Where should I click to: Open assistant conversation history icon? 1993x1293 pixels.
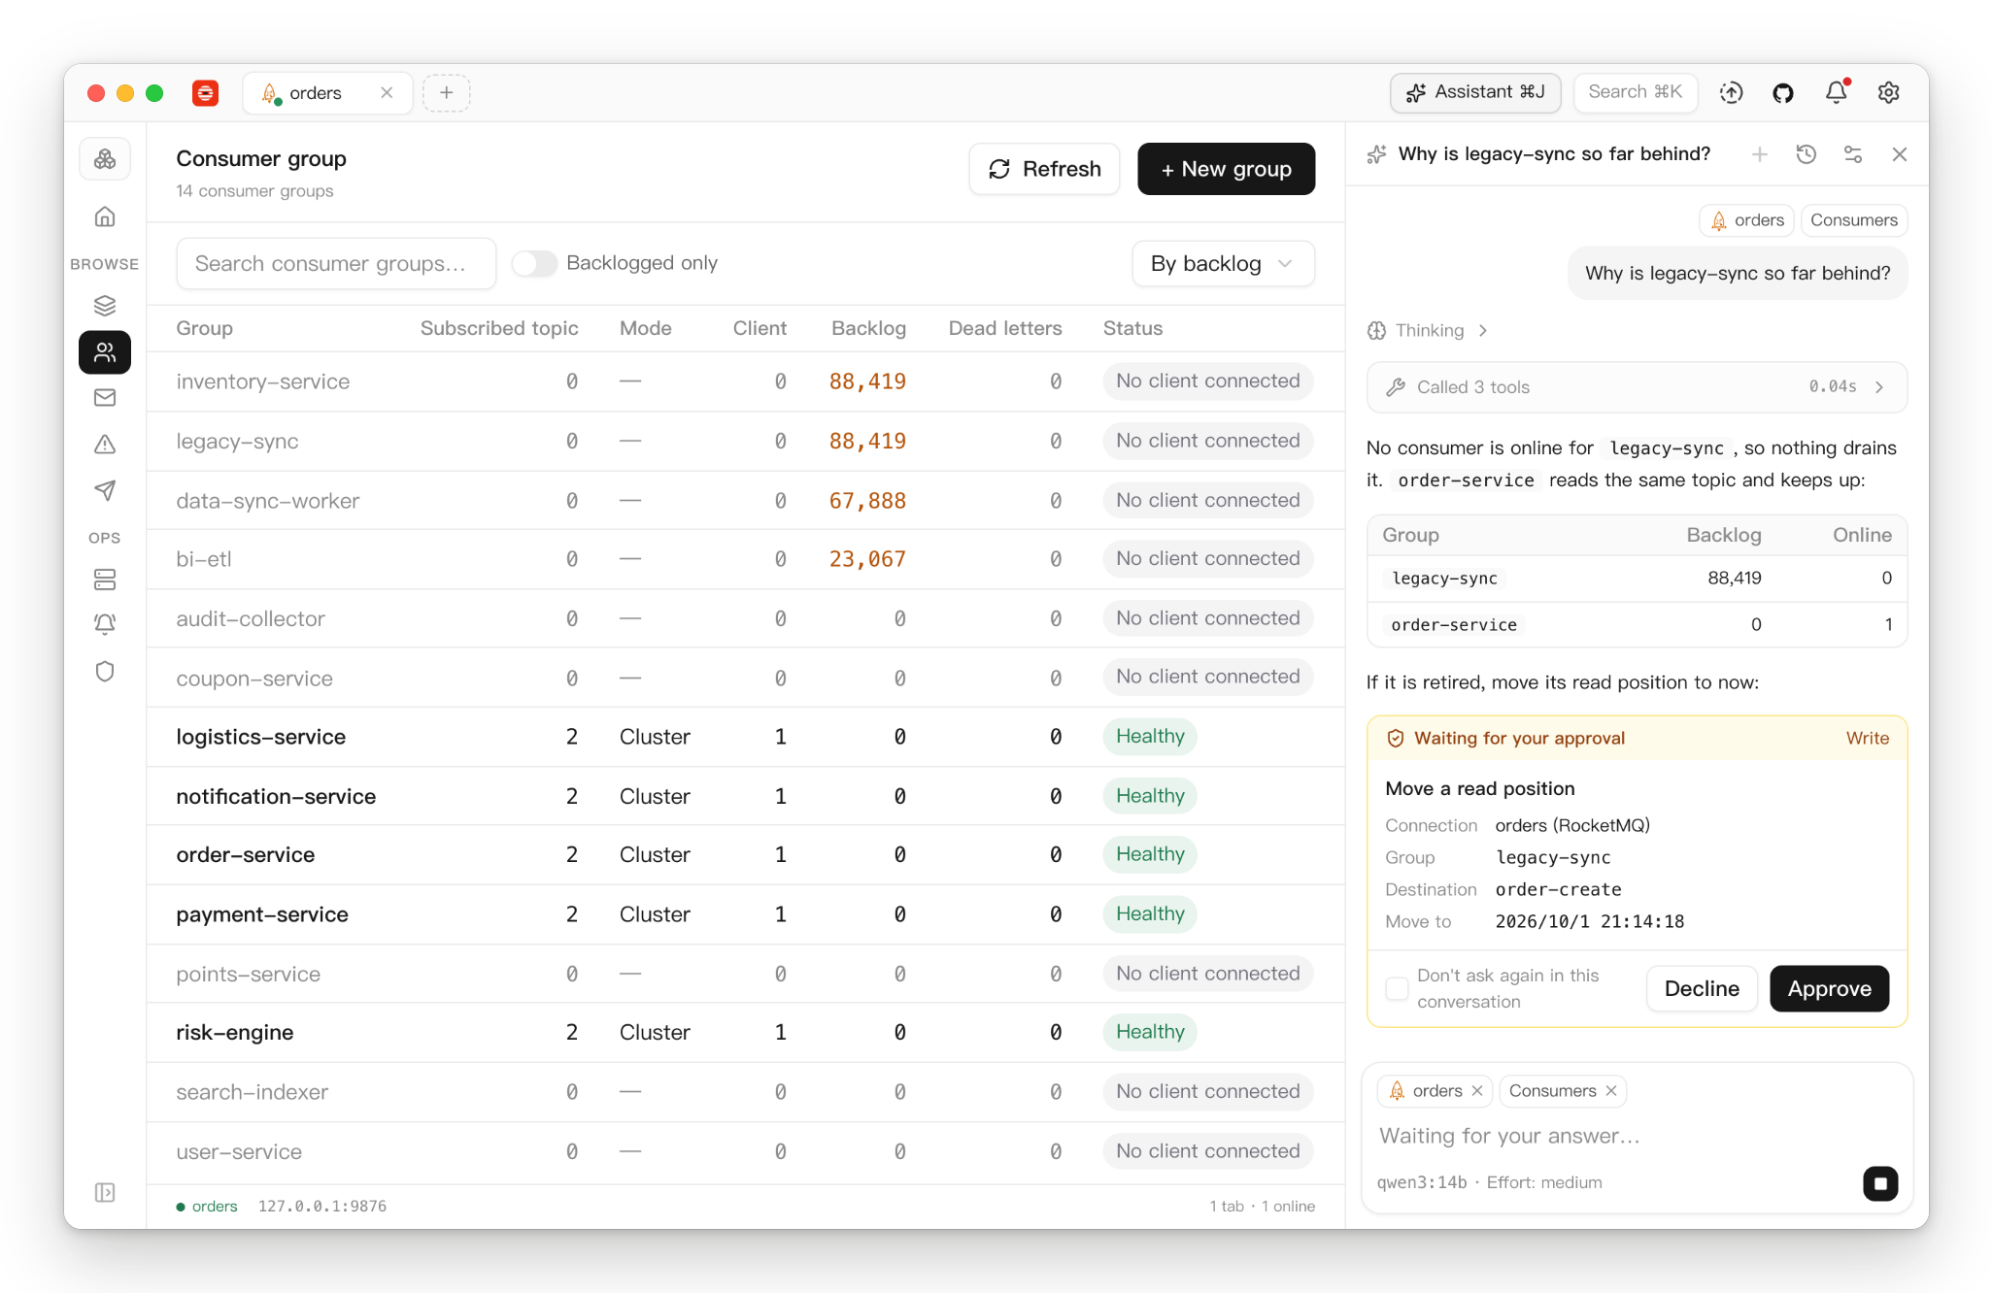tap(1806, 154)
